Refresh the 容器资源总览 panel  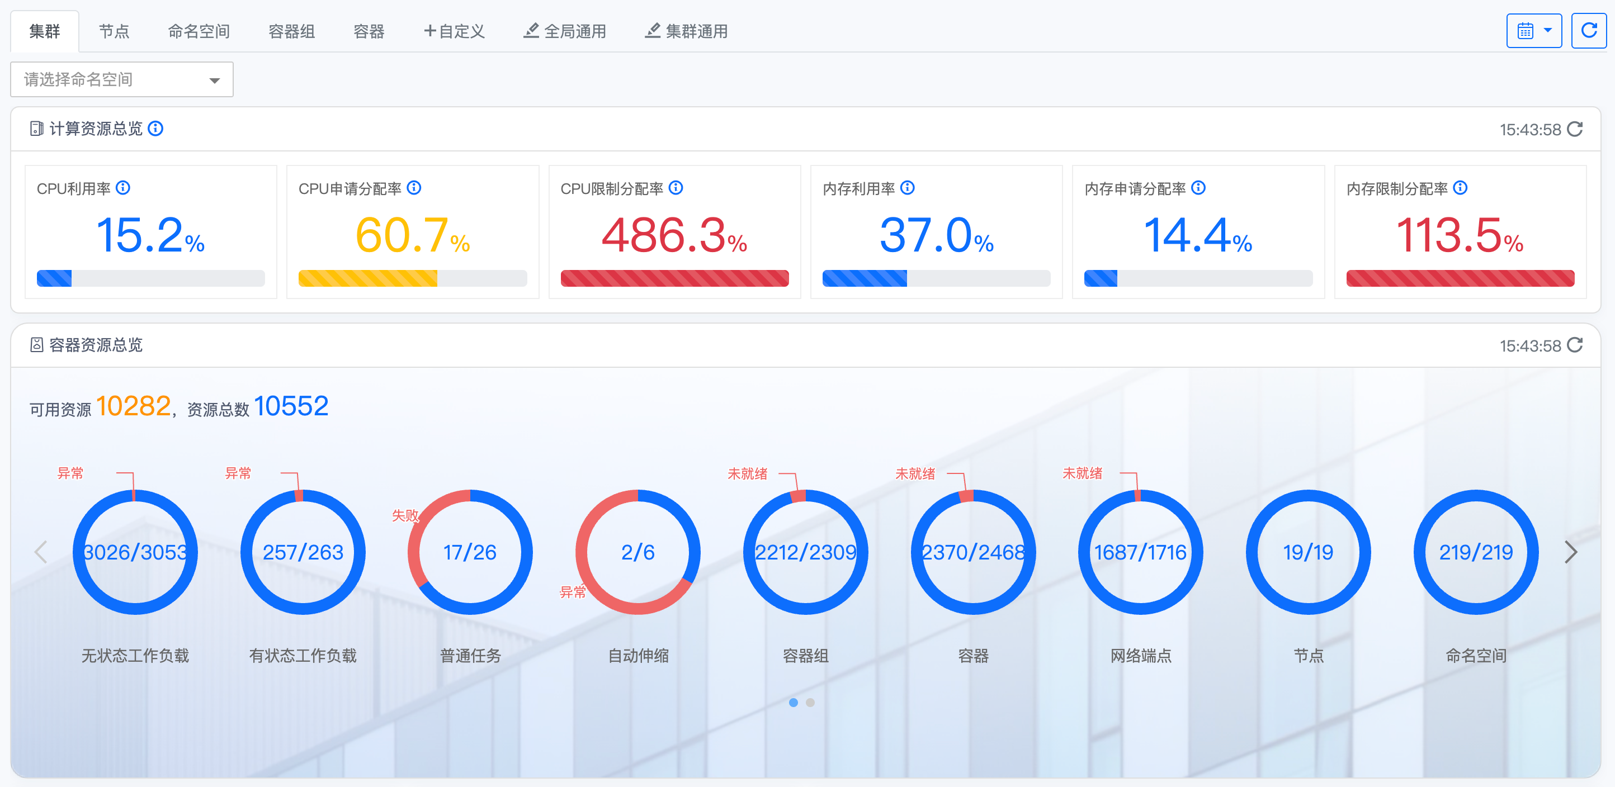1575,345
